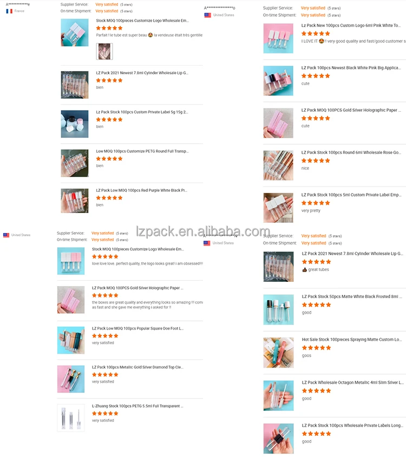406x464 pixels.
Task: Select the rose gold lip gloss tubes thumbnail
Action: 278,165
